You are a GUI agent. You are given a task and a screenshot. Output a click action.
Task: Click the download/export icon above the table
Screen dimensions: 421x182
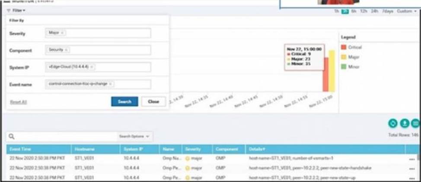pos(404,123)
